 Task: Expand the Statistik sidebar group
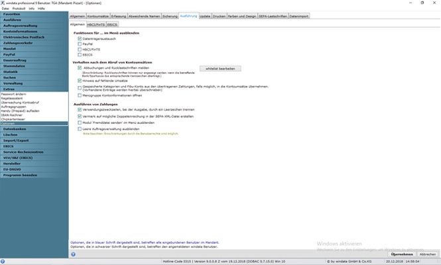pos(34,72)
